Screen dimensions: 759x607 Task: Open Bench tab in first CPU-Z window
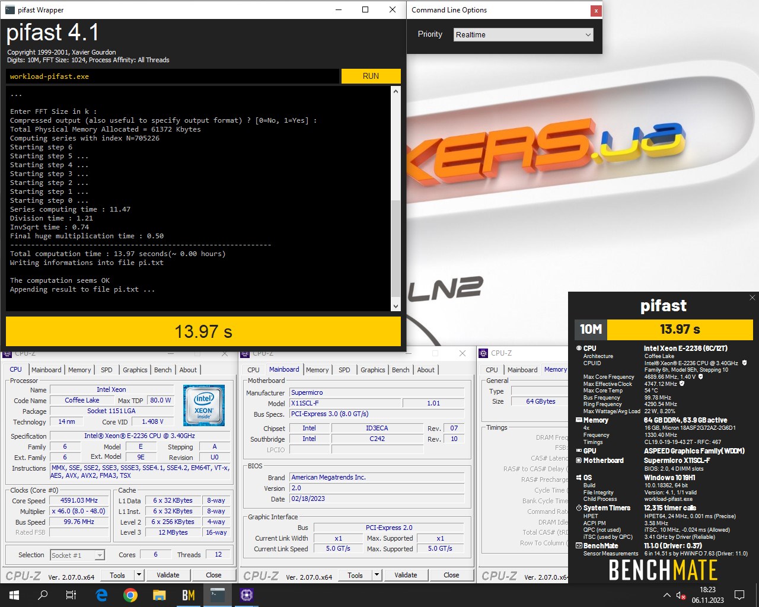[163, 370]
